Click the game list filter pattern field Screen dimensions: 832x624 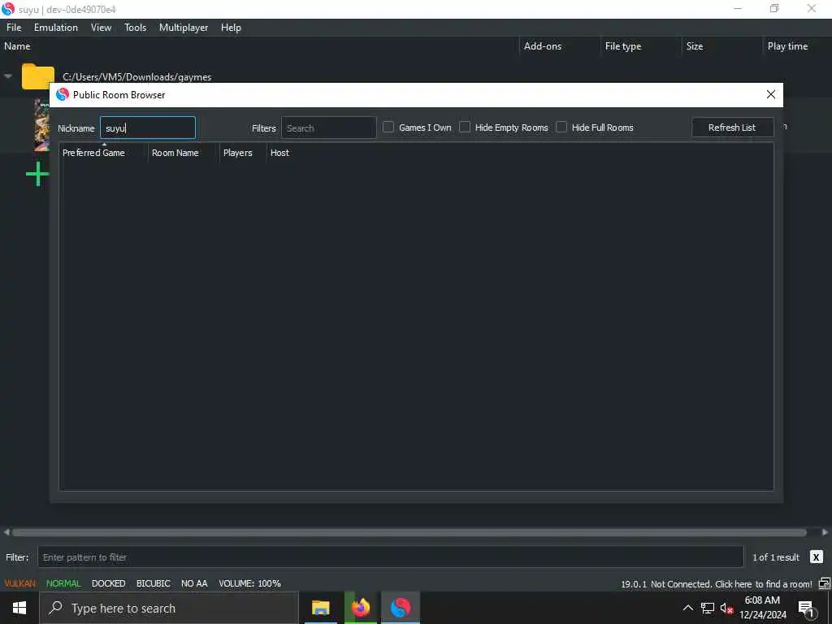coord(391,557)
